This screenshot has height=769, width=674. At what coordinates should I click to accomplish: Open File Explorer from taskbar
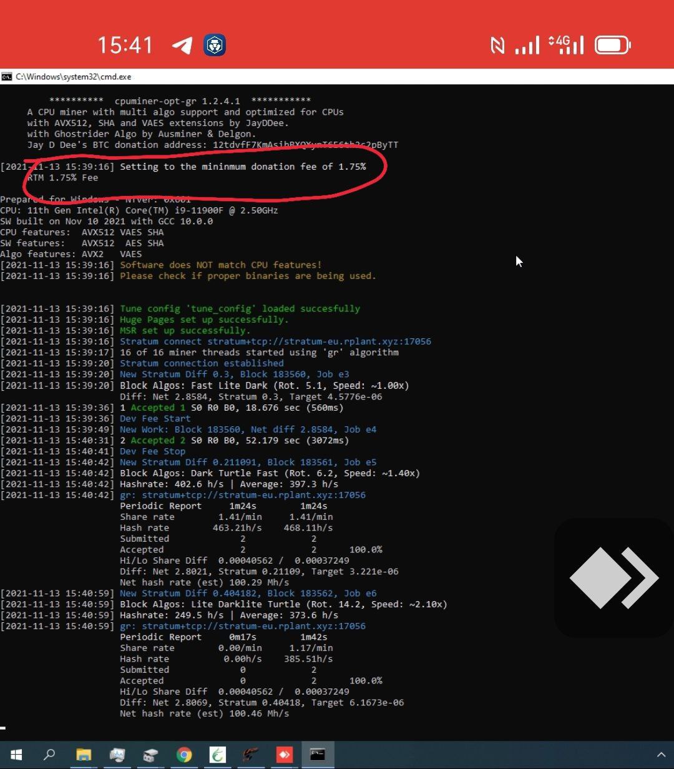point(84,755)
